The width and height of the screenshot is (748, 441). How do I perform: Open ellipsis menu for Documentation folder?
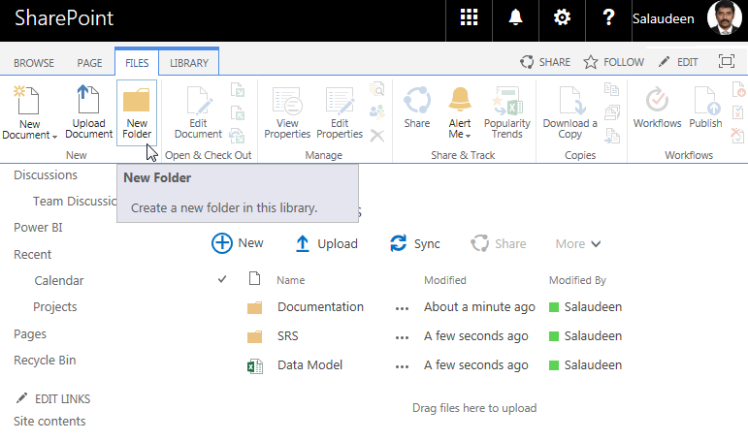402,308
